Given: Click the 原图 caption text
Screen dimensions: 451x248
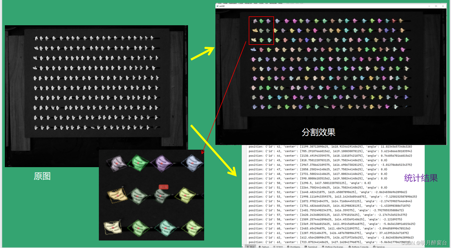Looking at the screenshot, I should [x=42, y=176].
